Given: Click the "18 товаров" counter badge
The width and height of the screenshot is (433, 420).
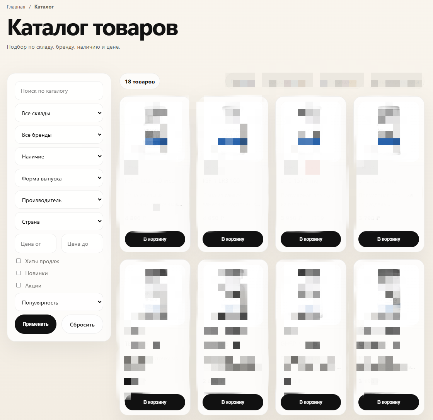Looking at the screenshot, I should (x=140, y=81).
